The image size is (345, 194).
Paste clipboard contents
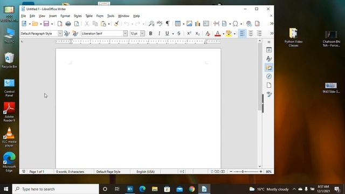pos(103,24)
